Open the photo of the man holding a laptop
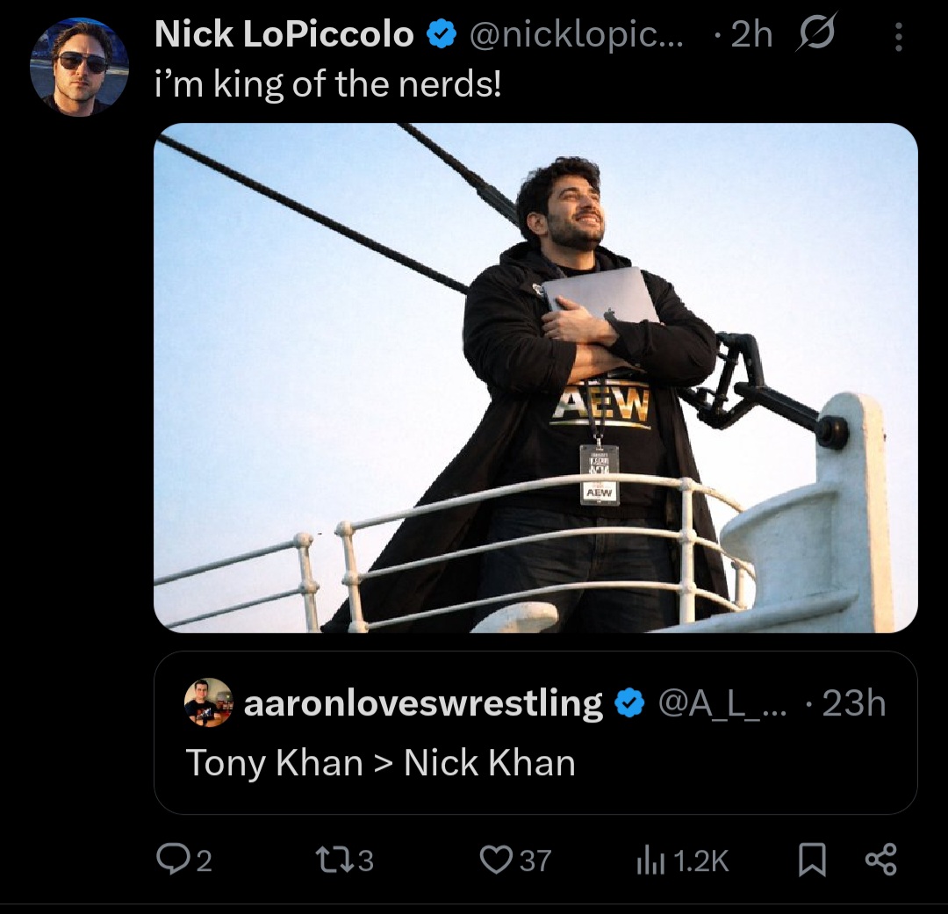 pyautogui.click(x=535, y=378)
